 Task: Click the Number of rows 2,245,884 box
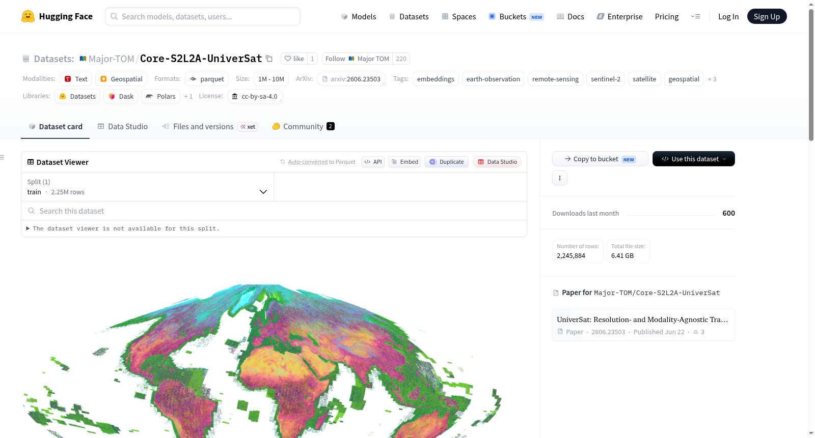point(578,251)
